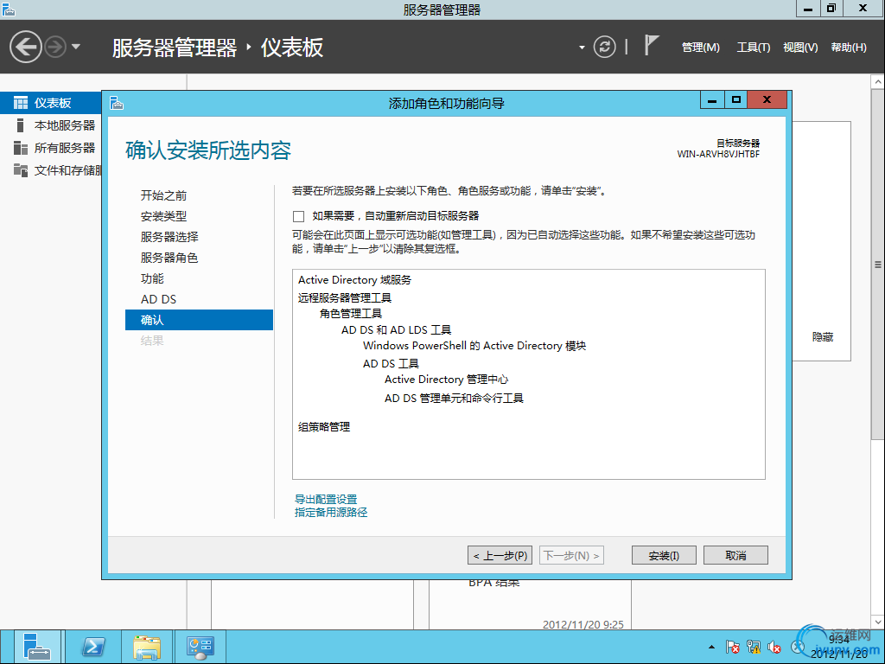Close the 添加角色和功能向导 window
The height and width of the screenshot is (664, 885).
(x=767, y=100)
